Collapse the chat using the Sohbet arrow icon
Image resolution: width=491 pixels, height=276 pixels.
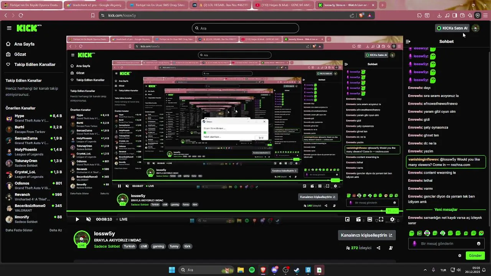[408, 41]
